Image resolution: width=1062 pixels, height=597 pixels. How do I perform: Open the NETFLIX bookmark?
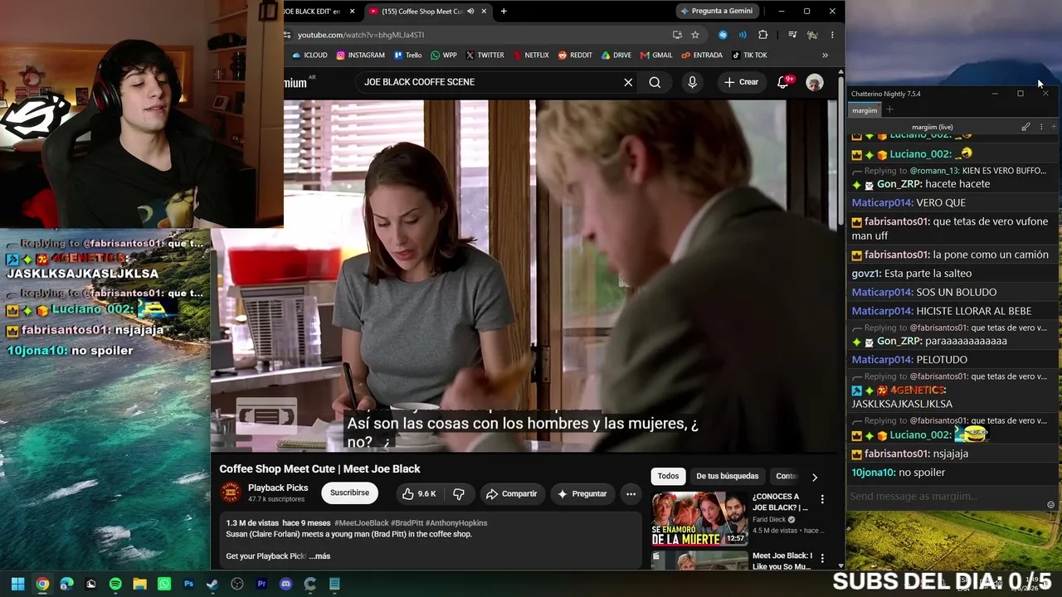[531, 56]
